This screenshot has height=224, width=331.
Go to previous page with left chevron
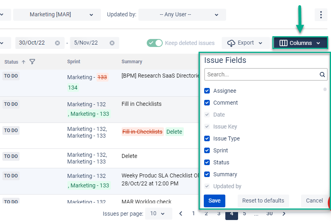(x=181, y=214)
